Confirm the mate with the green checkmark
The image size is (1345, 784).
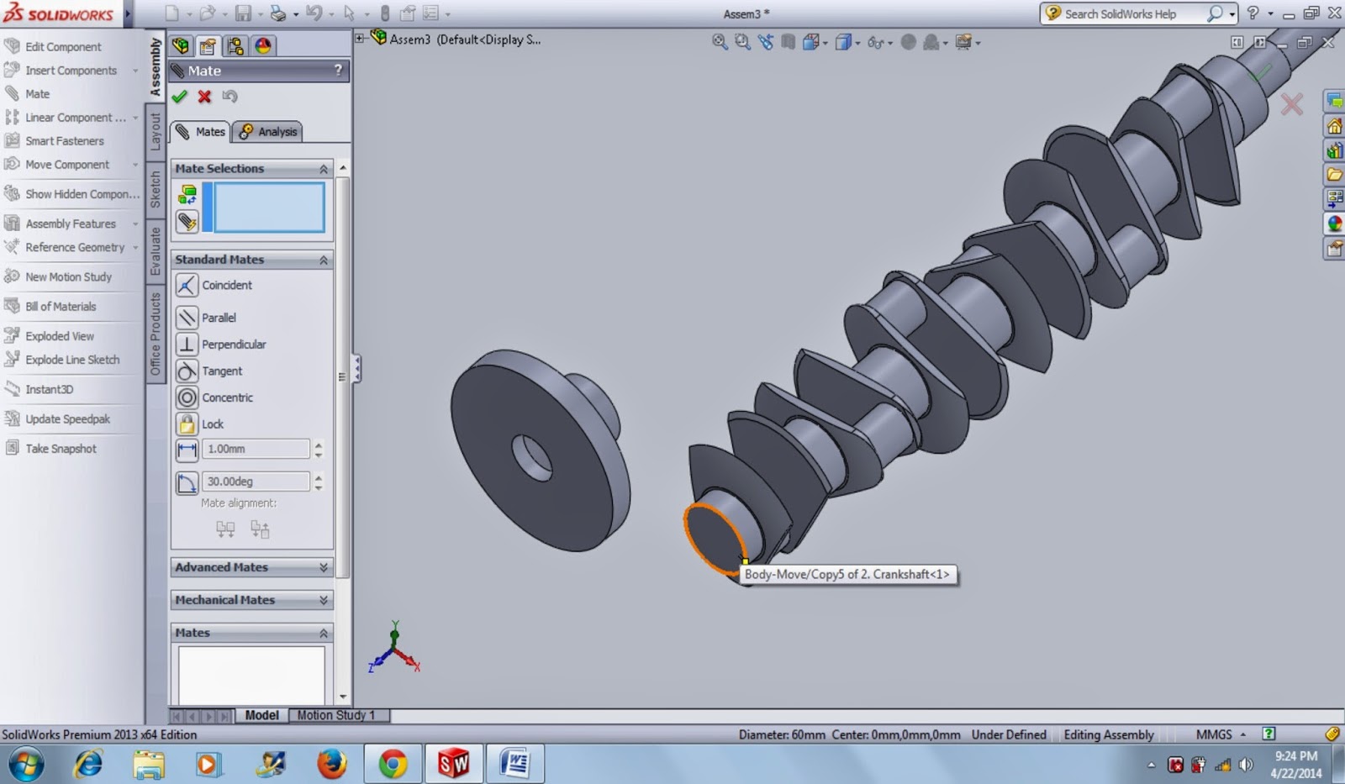tap(180, 97)
